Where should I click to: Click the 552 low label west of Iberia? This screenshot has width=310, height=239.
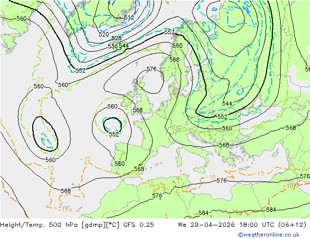(114, 135)
